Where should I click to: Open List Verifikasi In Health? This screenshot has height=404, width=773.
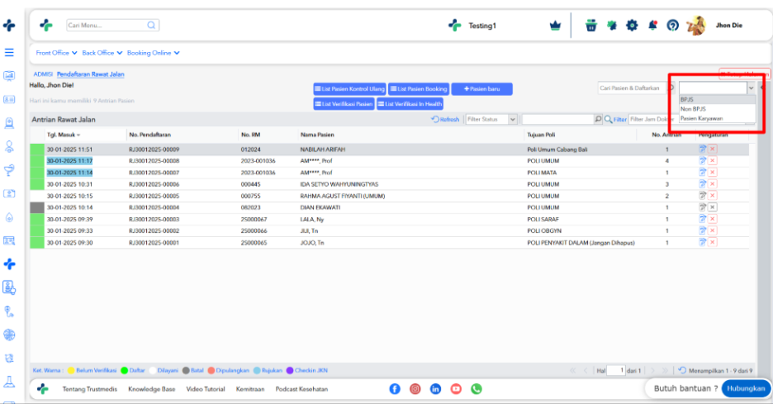[410, 104]
